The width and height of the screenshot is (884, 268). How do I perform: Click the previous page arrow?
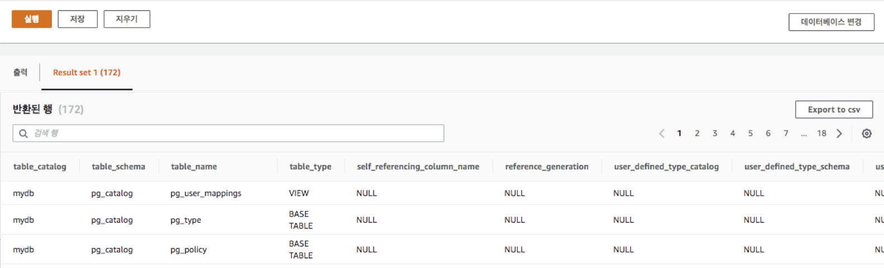(662, 134)
